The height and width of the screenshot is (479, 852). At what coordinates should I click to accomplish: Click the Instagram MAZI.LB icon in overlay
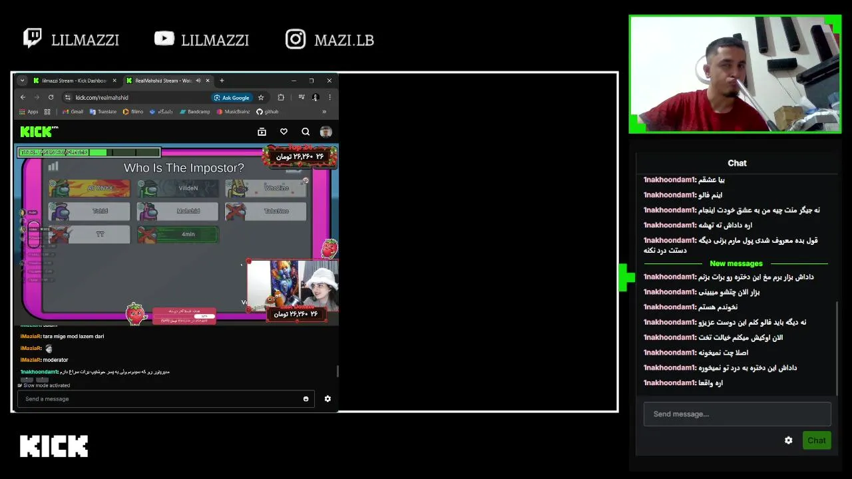coord(296,39)
